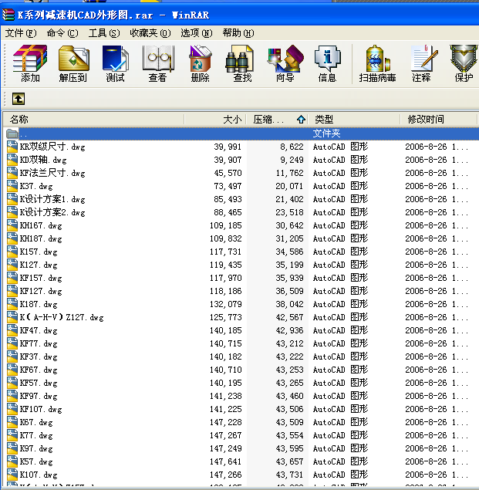The image size is (479, 490).
Task: Click file icon of KD双轴.dwg
Action: pos(12,160)
